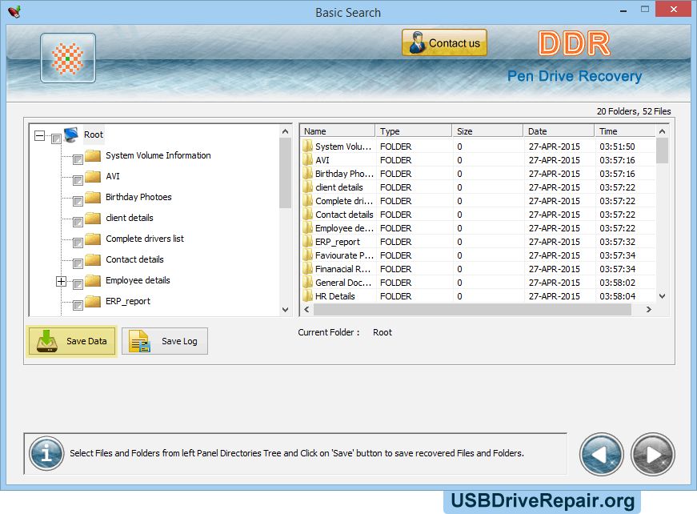Check the System Volume Information checkbox
The width and height of the screenshot is (697, 514).
78,159
